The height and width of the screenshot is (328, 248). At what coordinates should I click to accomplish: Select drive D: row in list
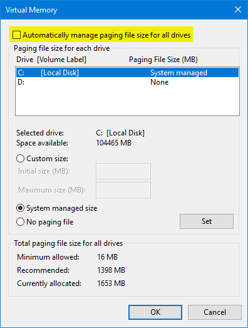click(127, 82)
